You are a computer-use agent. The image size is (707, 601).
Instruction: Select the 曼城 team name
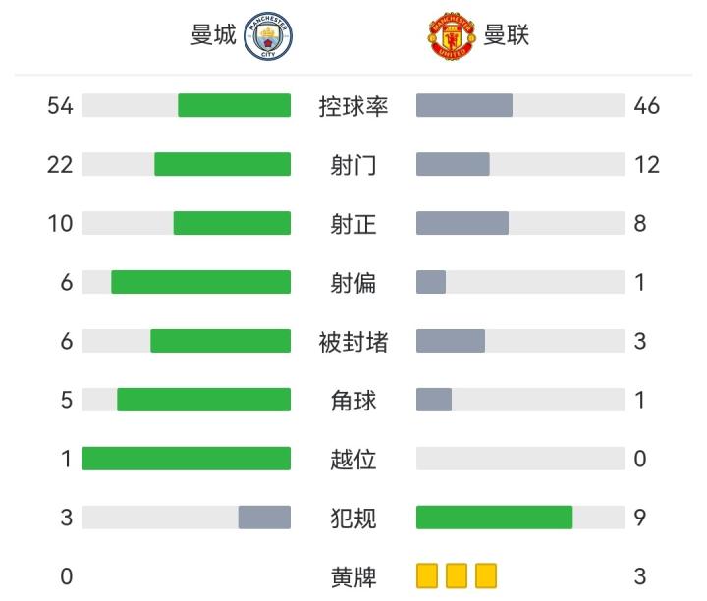(213, 36)
